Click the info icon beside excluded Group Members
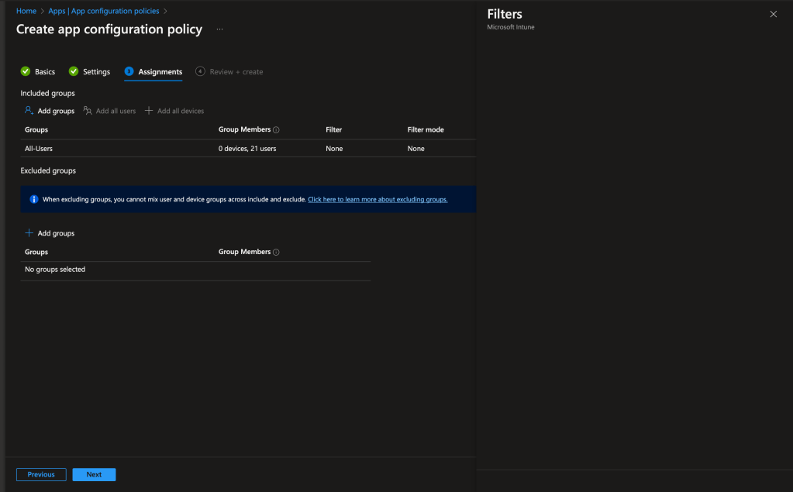The width and height of the screenshot is (793, 492). pyautogui.click(x=277, y=253)
